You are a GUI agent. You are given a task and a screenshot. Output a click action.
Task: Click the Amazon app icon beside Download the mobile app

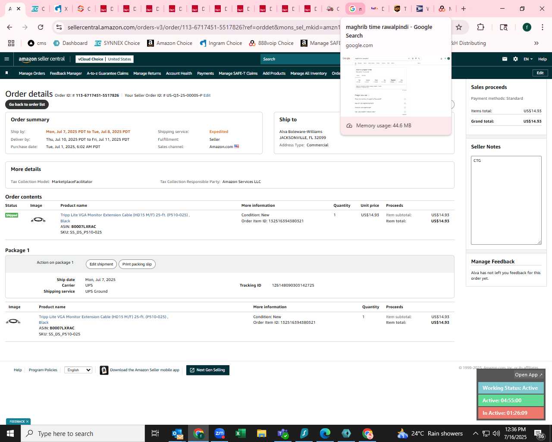104,370
